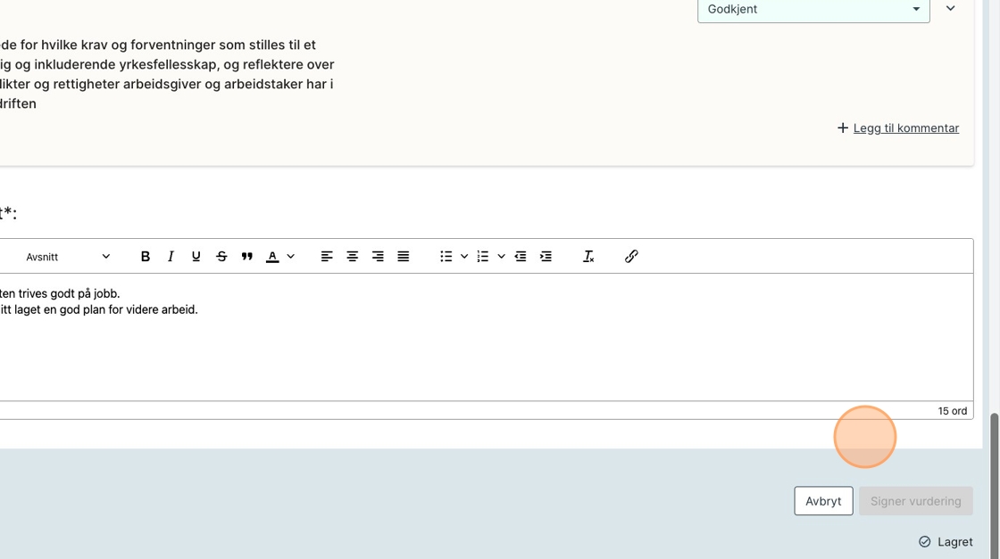Apply strikethrough formatting
This screenshot has height=559, width=1000.
[x=221, y=257]
